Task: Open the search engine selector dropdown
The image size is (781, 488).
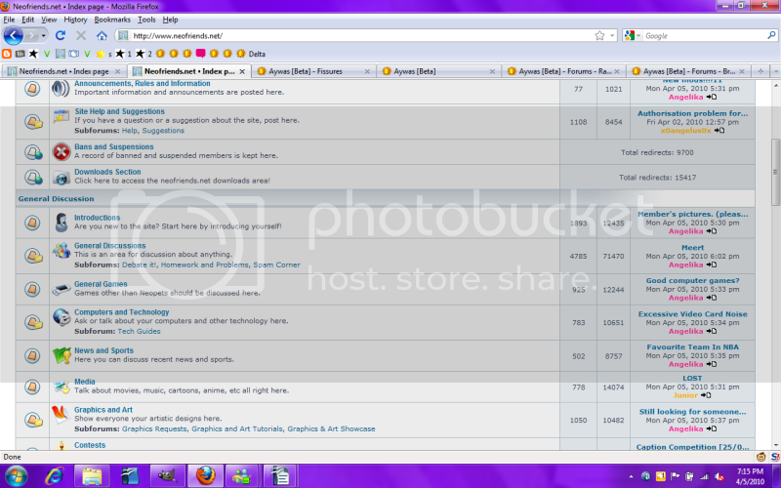Action: [x=634, y=35]
